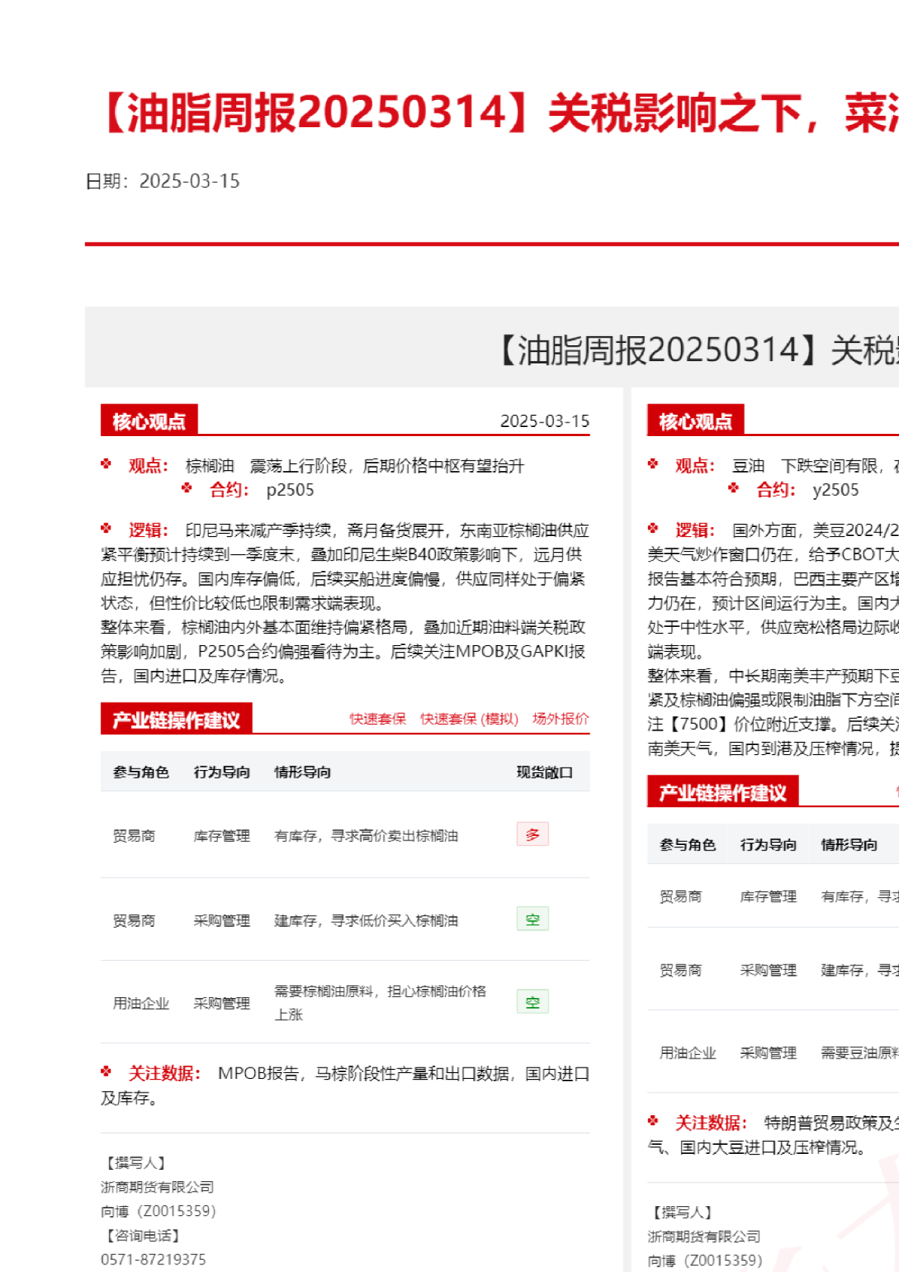Click the 现货敞口 column header
Screen dimensions: 899x1272
click(544, 772)
